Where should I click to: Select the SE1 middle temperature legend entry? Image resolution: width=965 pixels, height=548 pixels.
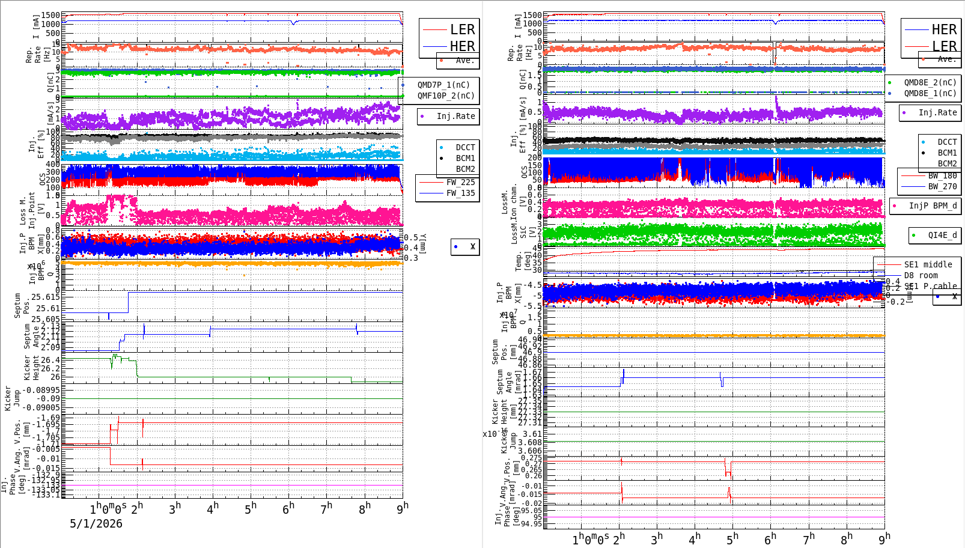click(928, 264)
